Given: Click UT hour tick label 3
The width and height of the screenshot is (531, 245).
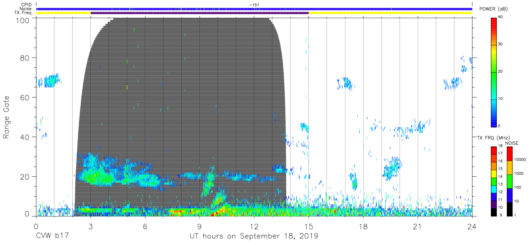Looking at the screenshot, I should pyautogui.click(x=91, y=227).
